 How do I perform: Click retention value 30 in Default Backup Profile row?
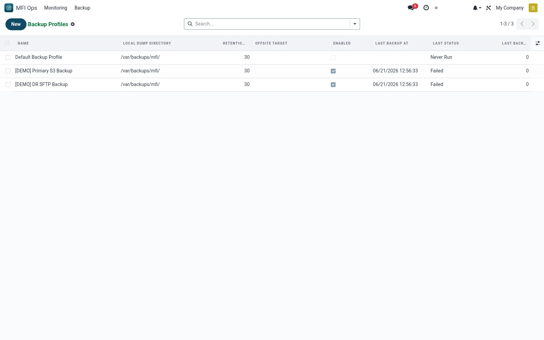coord(247,57)
